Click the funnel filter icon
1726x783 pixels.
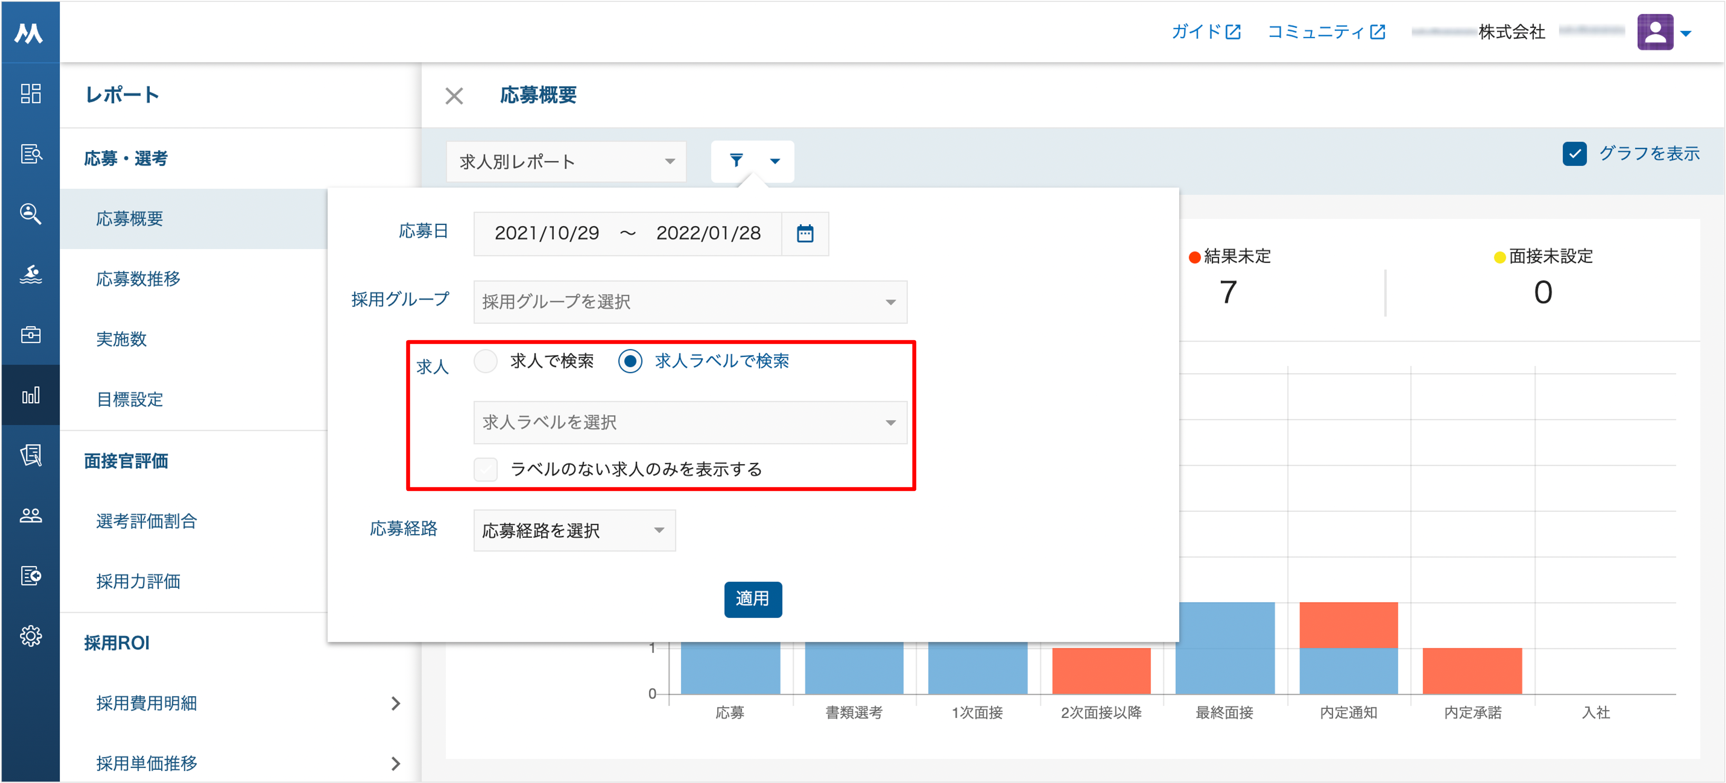coord(736,161)
